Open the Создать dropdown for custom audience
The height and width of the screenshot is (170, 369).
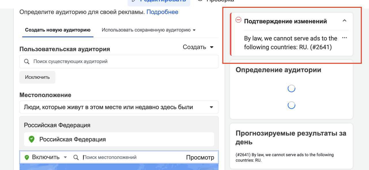click(198, 47)
